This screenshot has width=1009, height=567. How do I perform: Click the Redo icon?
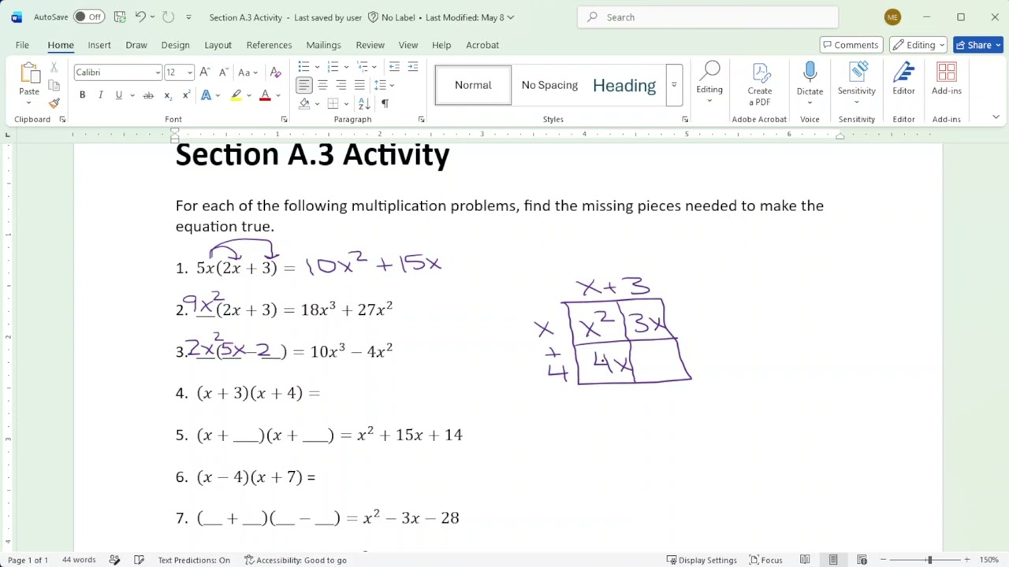click(x=168, y=17)
